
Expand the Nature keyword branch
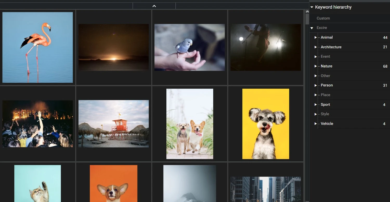tap(315, 66)
